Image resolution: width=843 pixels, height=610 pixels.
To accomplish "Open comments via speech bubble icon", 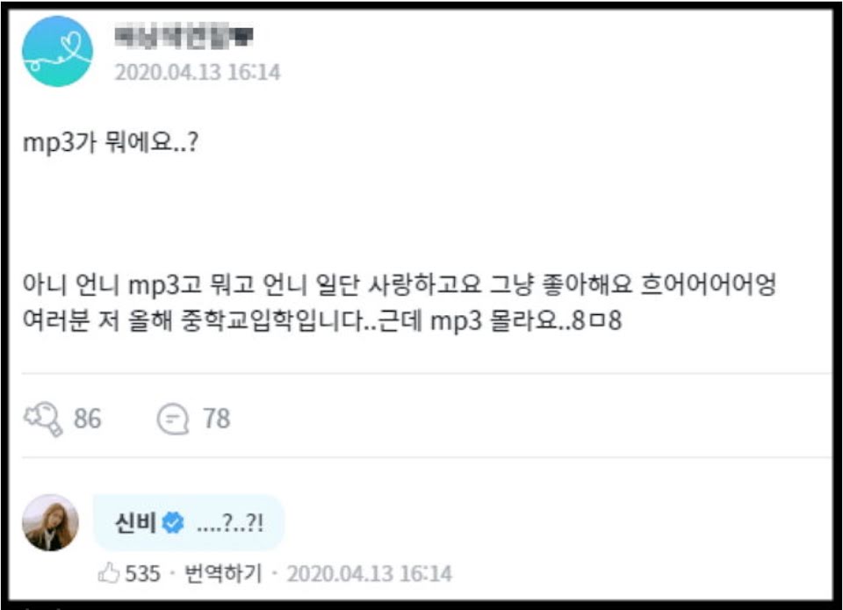I will pyautogui.click(x=173, y=420).
